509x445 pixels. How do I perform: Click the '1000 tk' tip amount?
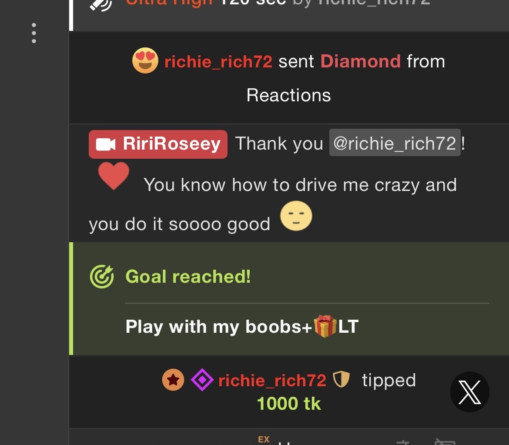click(288, 403)
